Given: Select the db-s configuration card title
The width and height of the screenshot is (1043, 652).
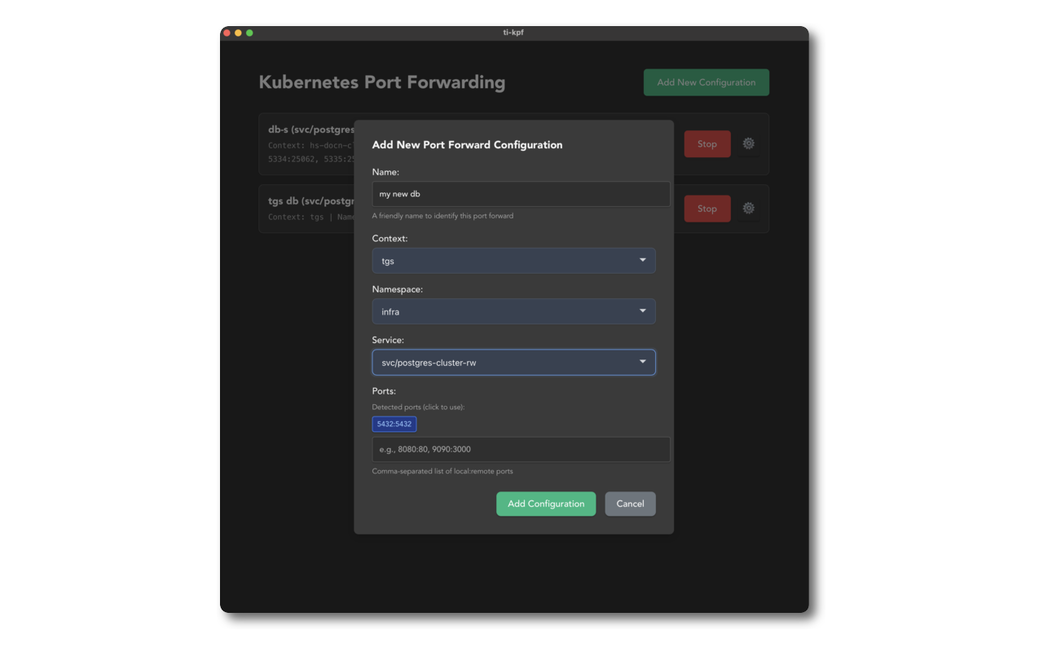Looking at the screenshot, I should 311,130.
